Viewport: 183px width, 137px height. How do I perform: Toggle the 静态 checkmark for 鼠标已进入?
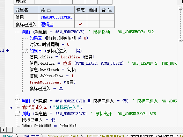81,24
